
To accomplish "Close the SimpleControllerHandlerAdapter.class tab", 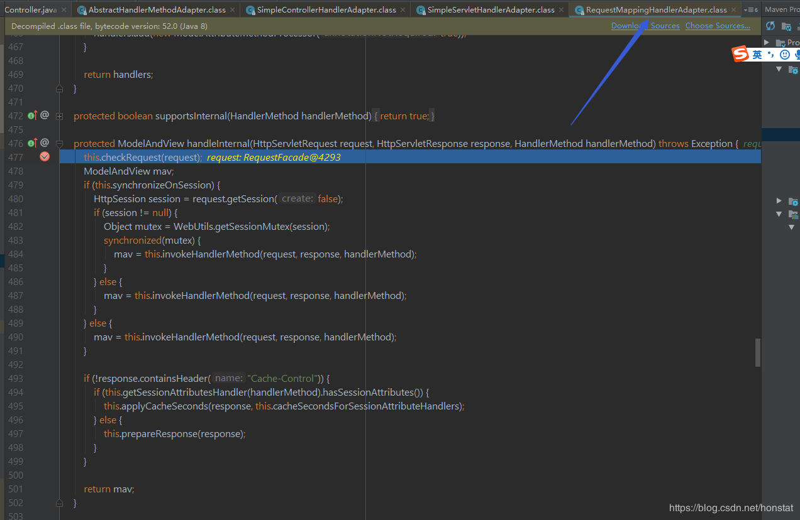I will (x=403, y=10).
